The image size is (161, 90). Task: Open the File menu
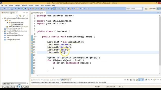coord(2,5)
